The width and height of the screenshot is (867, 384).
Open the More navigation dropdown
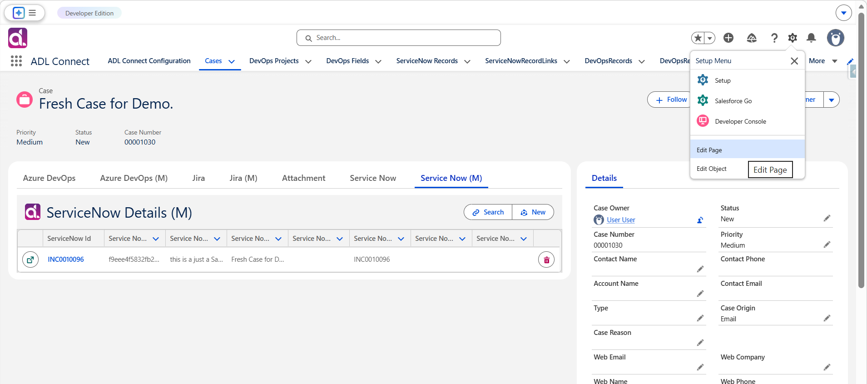pyautogui.click(x=823, y=61)
